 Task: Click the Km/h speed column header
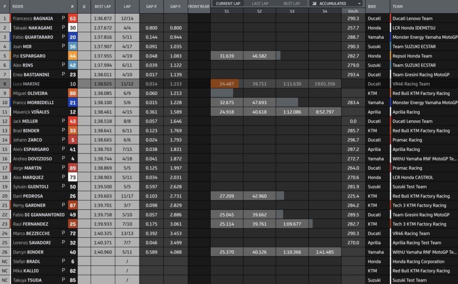pos(353,11)
